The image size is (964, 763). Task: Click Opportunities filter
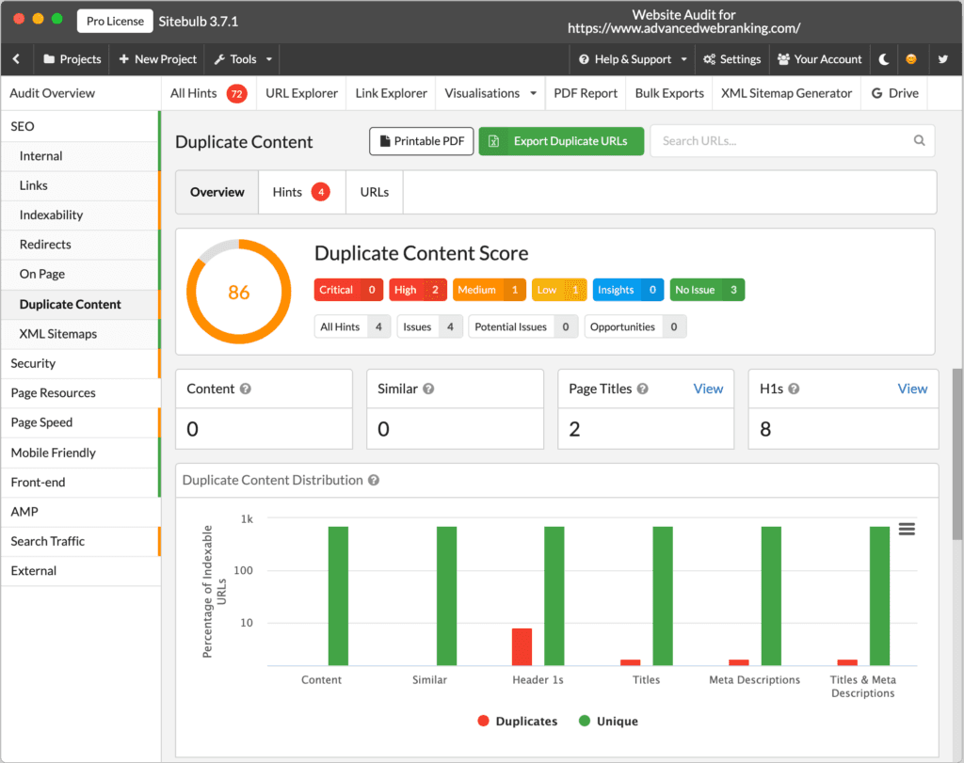[x=635, y=326]
